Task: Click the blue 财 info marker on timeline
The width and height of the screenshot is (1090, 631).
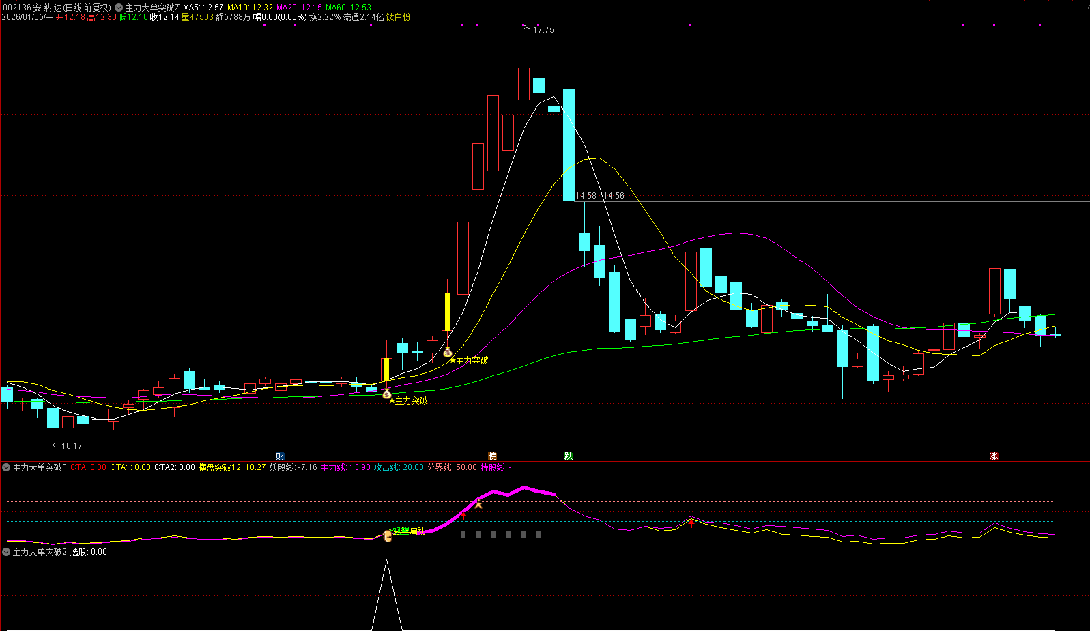Action: [x=280, y=456]
